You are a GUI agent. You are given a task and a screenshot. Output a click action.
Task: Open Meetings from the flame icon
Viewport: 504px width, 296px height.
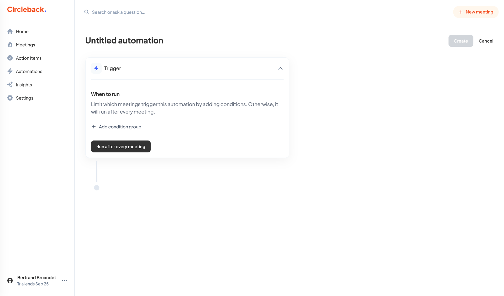click(10, 45)
